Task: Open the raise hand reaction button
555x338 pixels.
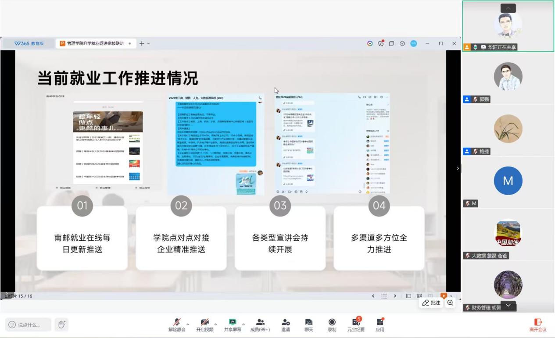Action: [x=62, y=324]
